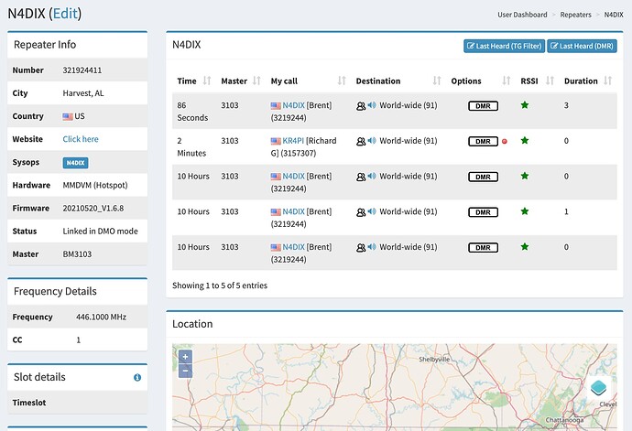The width and height of the screenshot is (632, 431).
Task: Click the speaker icon in the KR4PI row
Action: (372, 141)
